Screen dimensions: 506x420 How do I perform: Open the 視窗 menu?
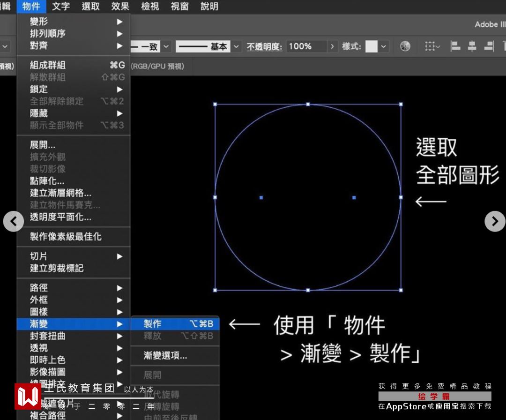(x=180, y=6)
